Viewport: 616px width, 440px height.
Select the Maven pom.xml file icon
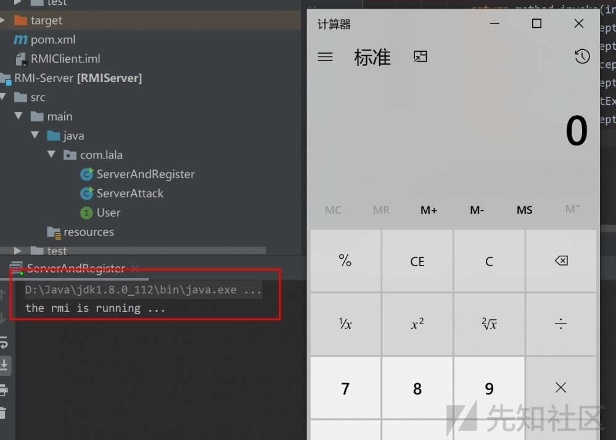tap(20, 39)
